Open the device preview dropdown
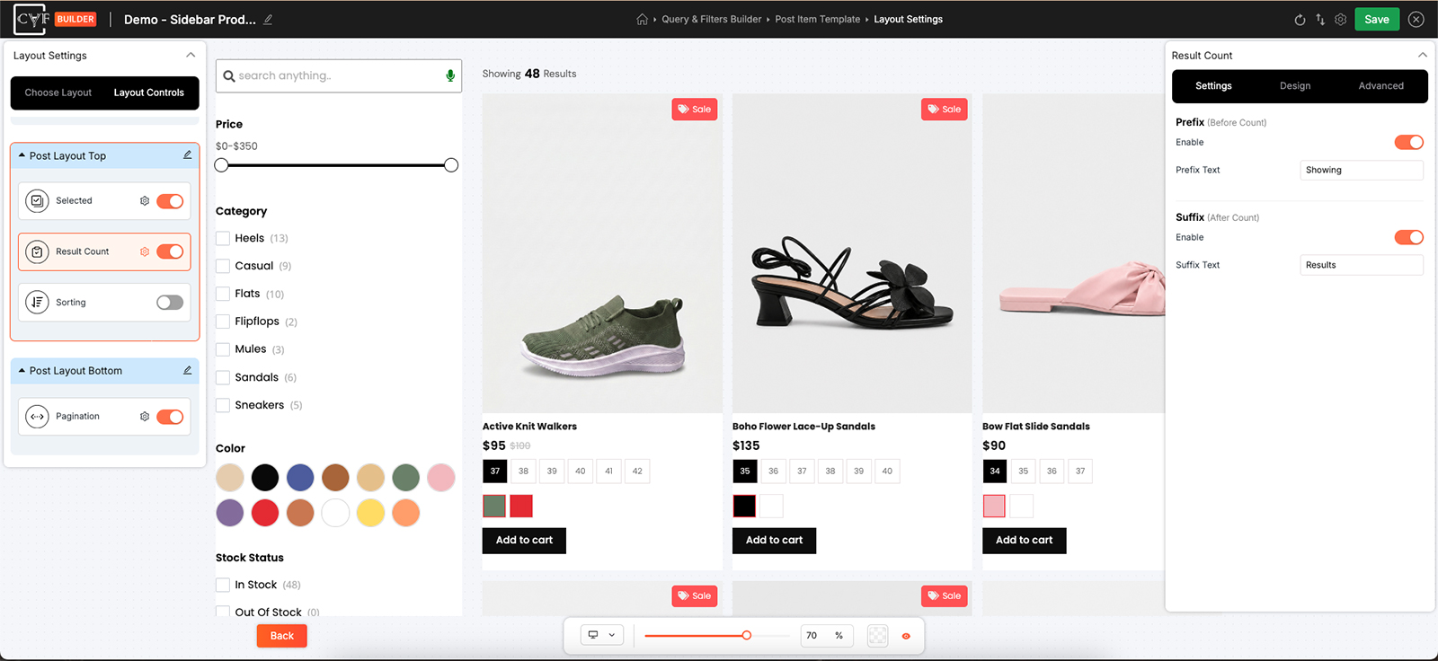The image size is (1438, 661). click(x=602, y=636)
